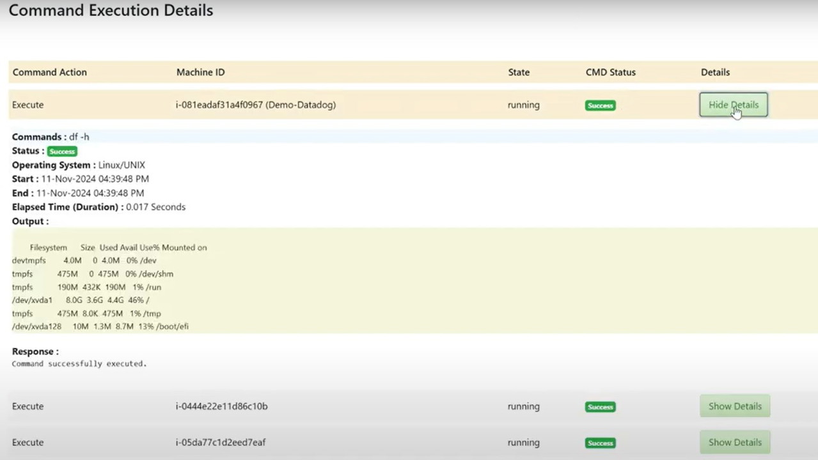818x460 pixels.
Task: Click the running state in the Demo-Datadog row
Action: tap(523, 105)
